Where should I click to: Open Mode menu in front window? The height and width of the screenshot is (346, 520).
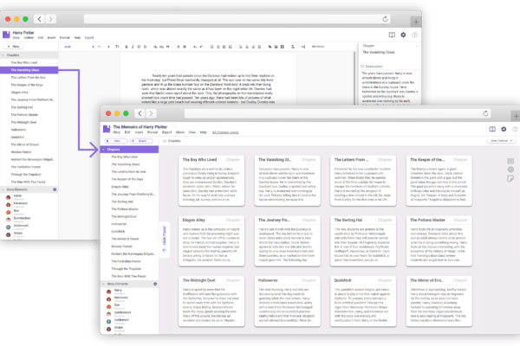pos(180,132)
